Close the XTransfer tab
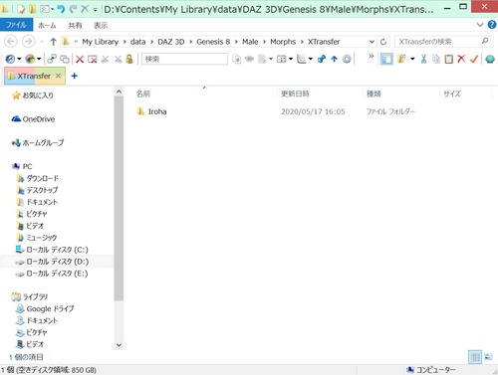The height and width of the screenshot is (375, 498). (58, 76)
